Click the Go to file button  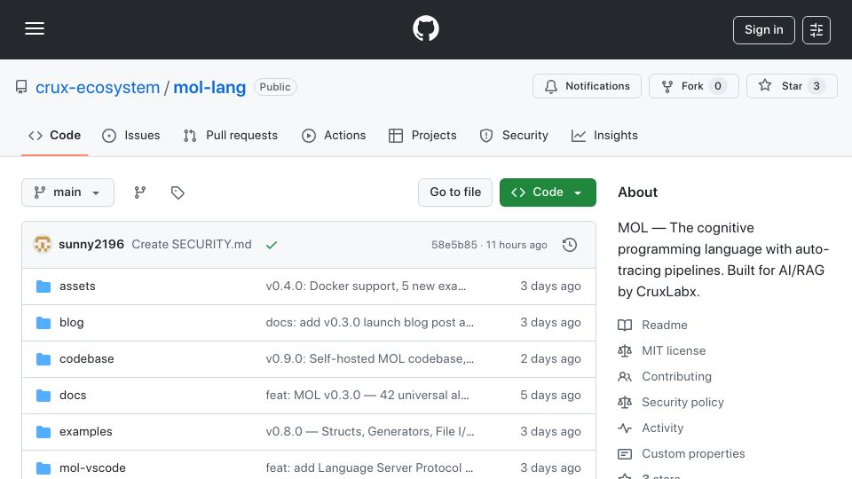click(x=454, y=192)
